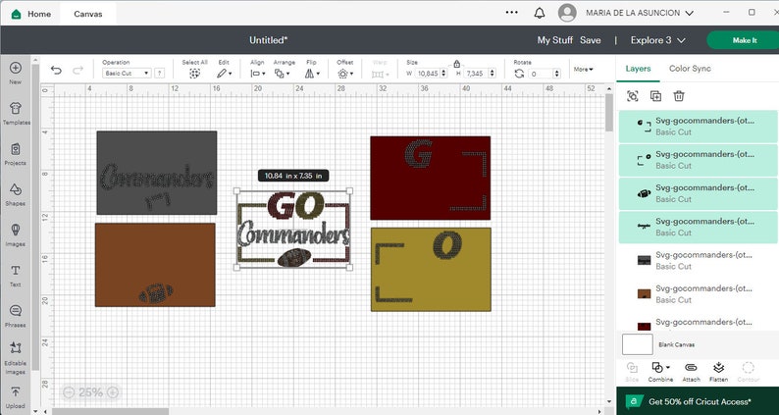Screen dimensions: 779x415
Task: Click the Redo arrow
Action: (x=78, y=71)
